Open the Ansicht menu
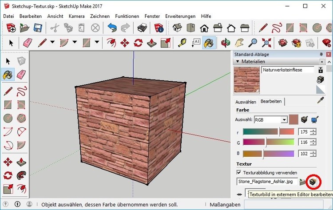Image resolution: width=333 pixels, height=210 pixels. 55,16
